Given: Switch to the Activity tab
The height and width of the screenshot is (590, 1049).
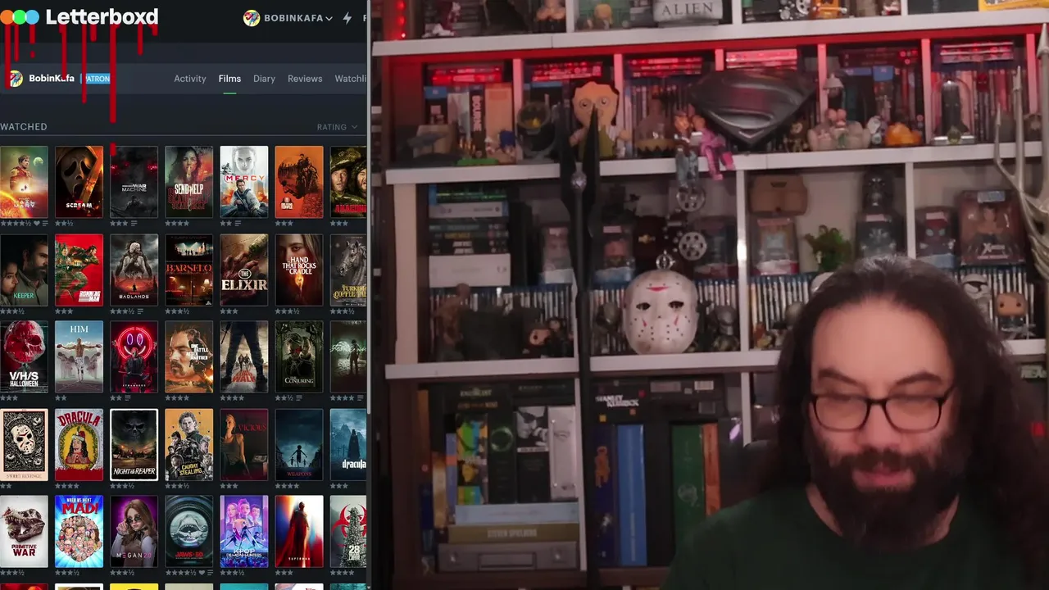Looking at the screenshot, I should click(190, 79).
